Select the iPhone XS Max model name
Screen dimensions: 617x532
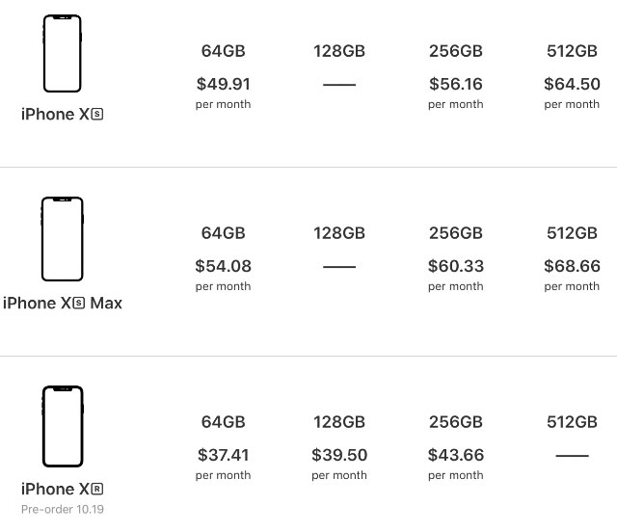coord(62,303)
